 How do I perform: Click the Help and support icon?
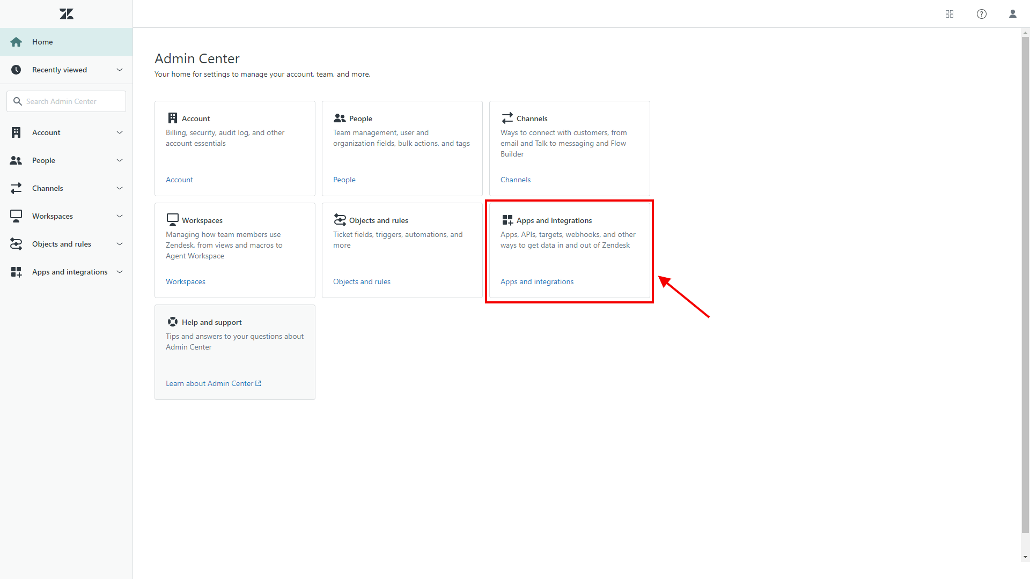tap(173, 322)
